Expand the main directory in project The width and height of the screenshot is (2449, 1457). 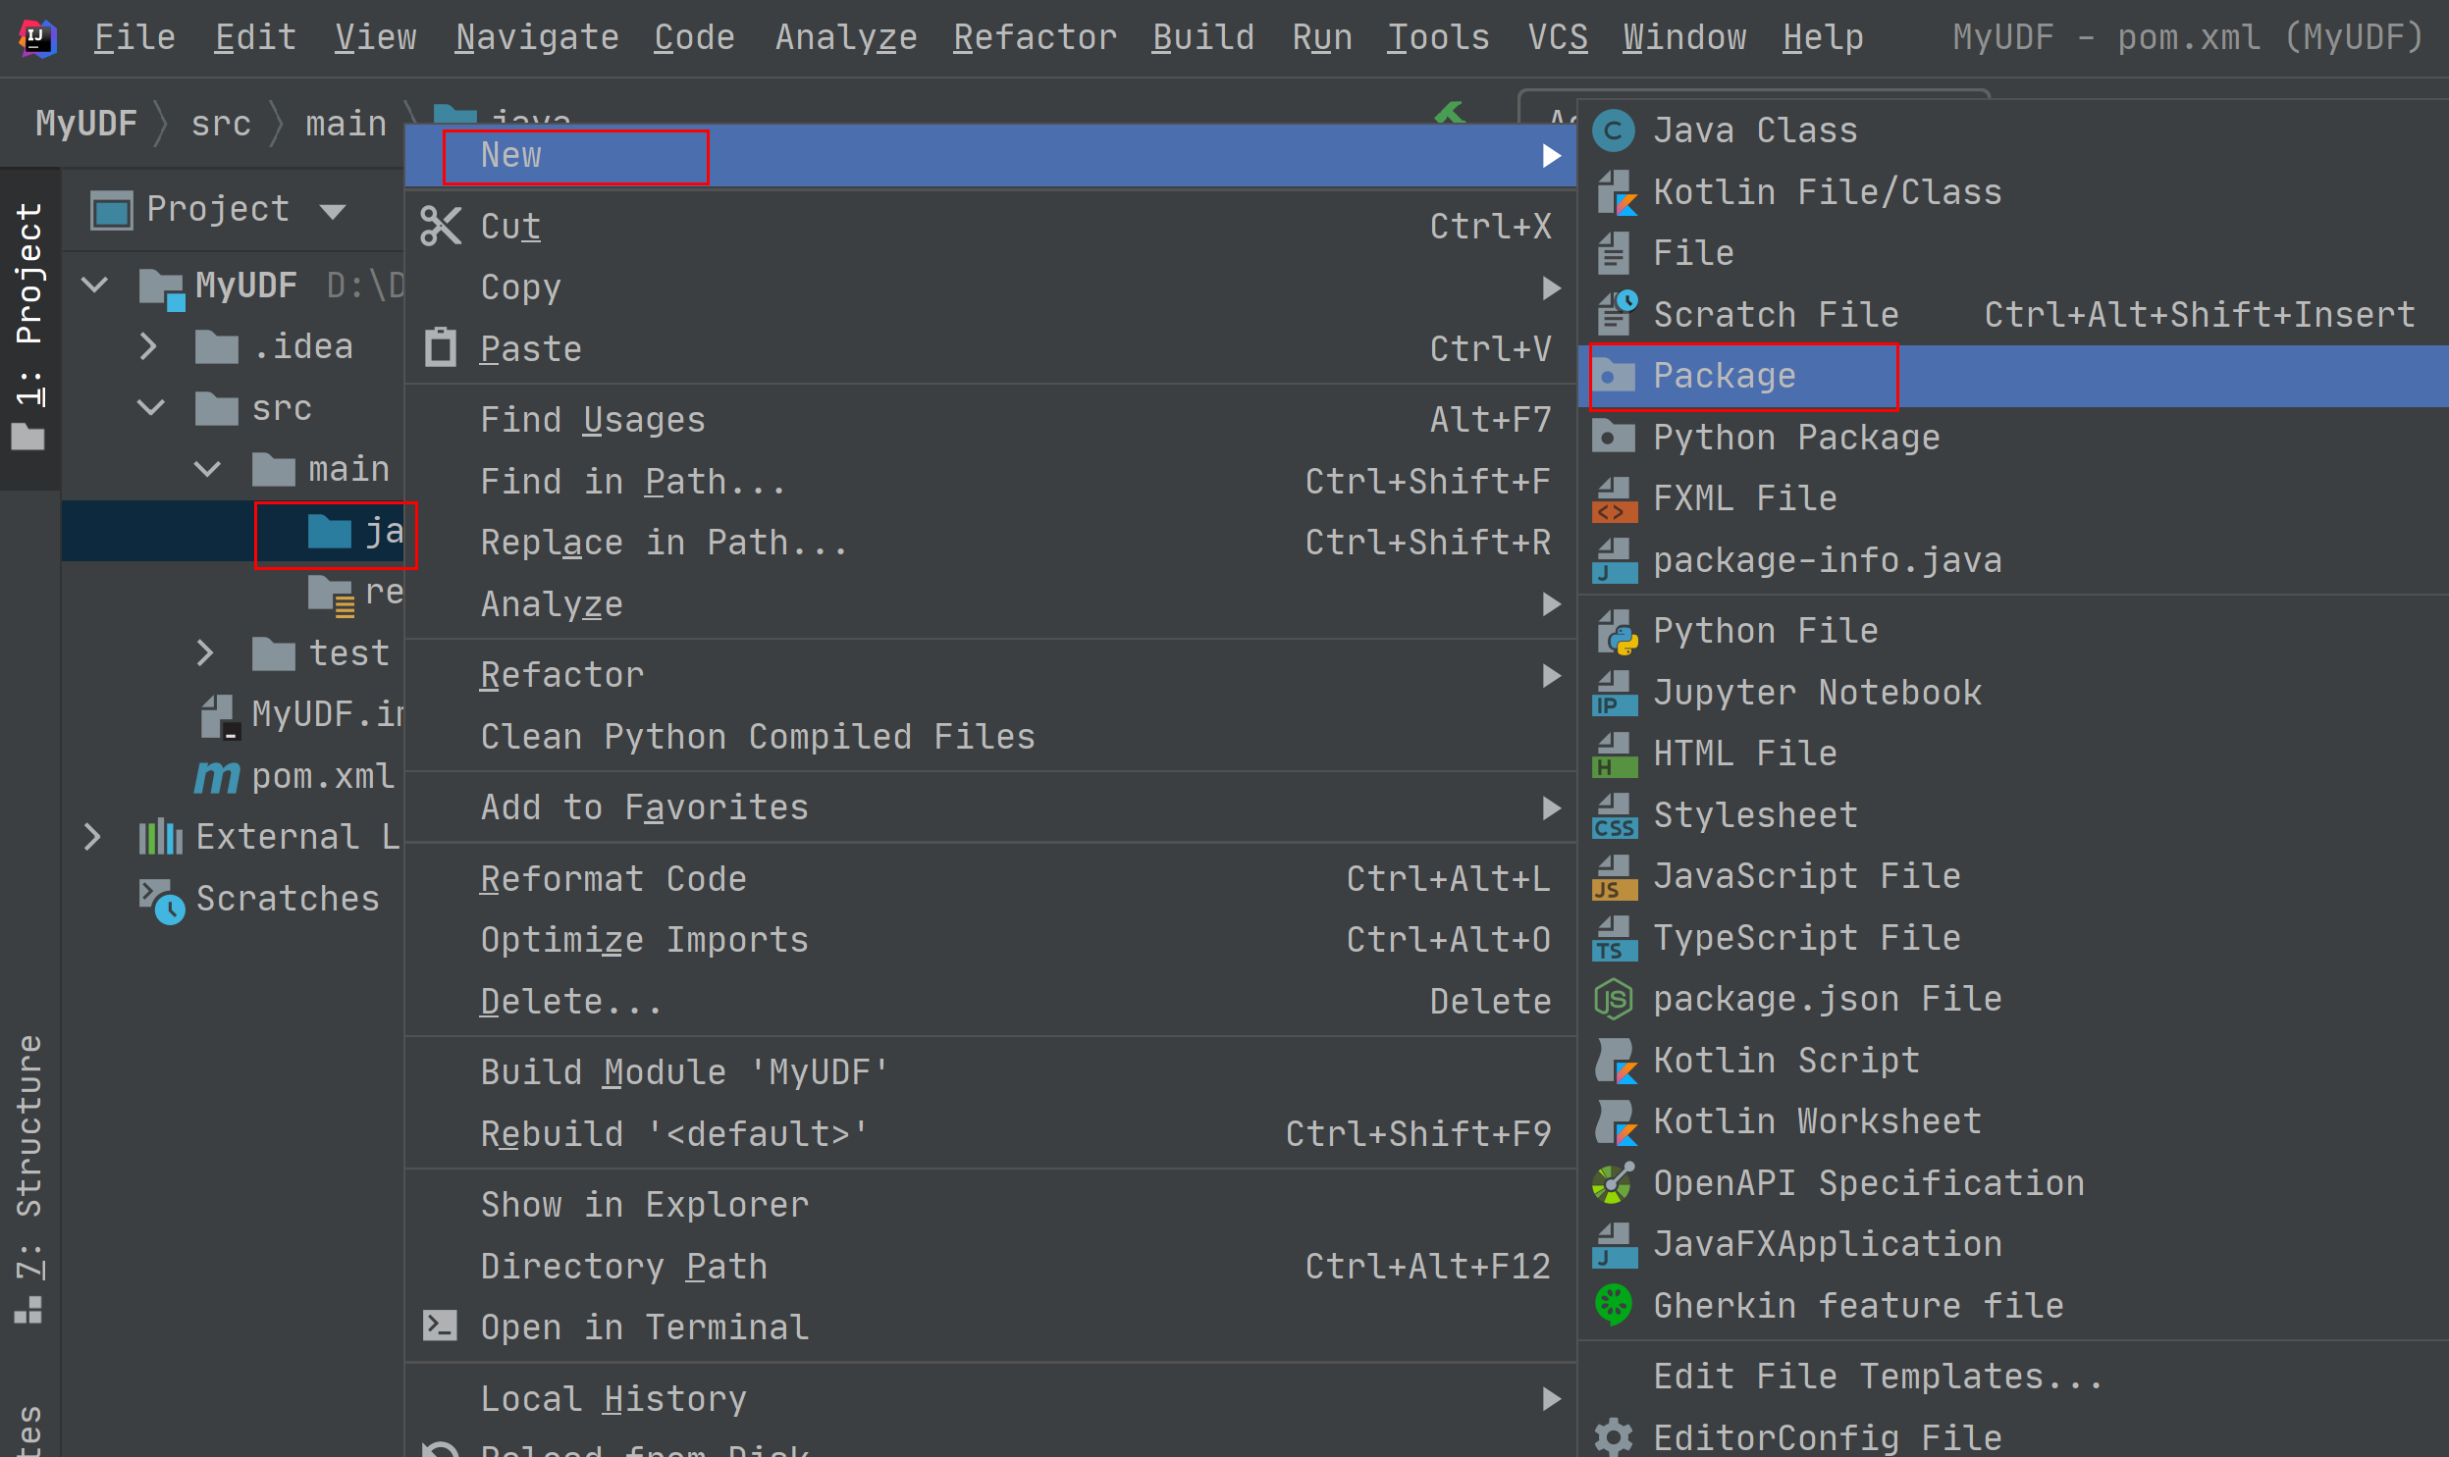pyautogui.click(x=208, y=468)
